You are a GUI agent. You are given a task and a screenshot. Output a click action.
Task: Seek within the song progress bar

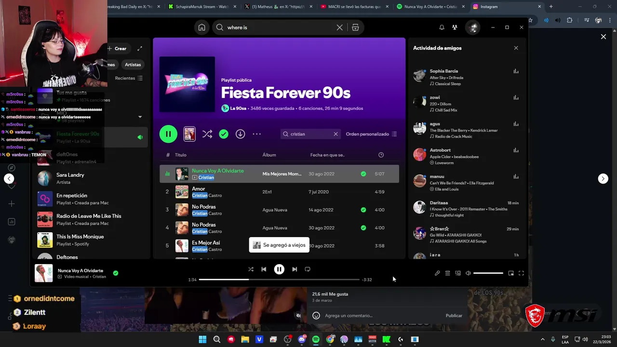point(279,280)
